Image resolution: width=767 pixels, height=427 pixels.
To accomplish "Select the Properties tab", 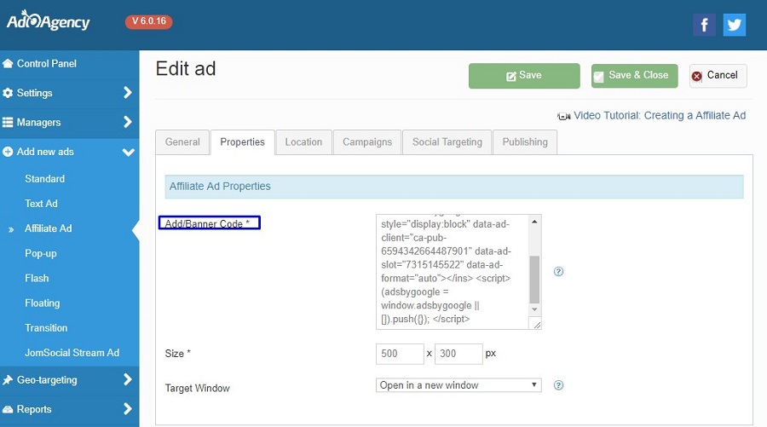I will click(242, 141).
